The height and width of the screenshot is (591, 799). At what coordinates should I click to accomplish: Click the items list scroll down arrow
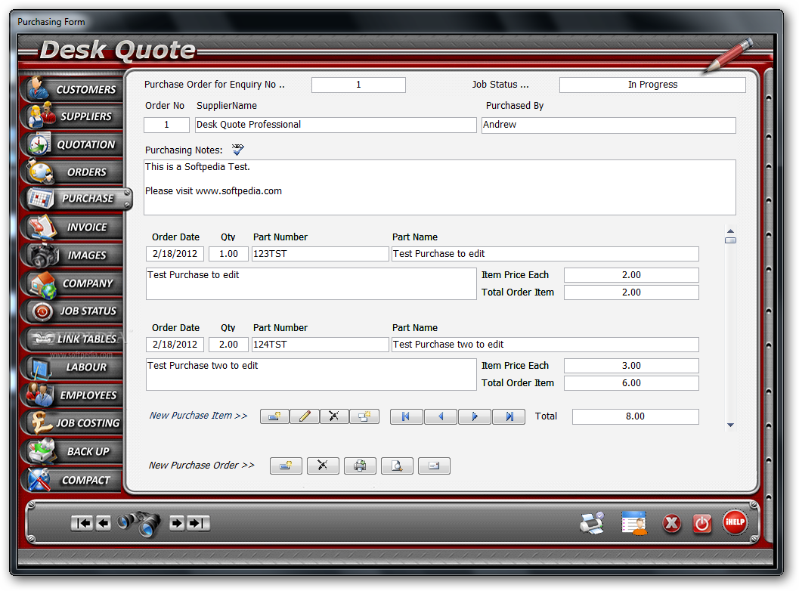click(730, 425)
